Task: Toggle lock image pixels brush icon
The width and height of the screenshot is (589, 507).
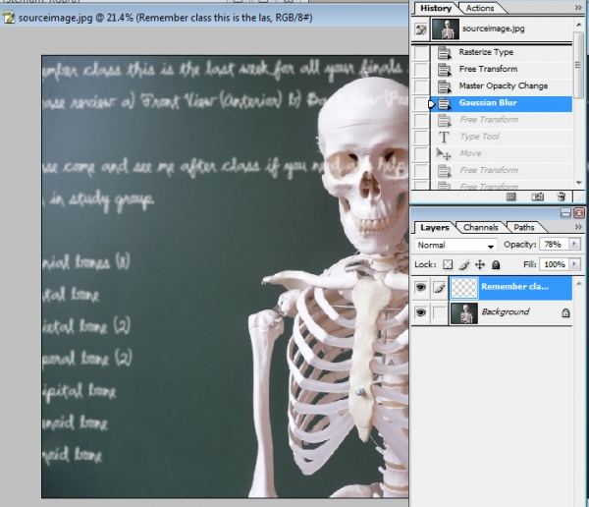Action: pos(464,264)
